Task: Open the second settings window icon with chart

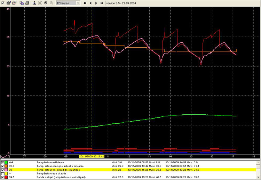Action: pyautogui.click(x=14, y=3)
